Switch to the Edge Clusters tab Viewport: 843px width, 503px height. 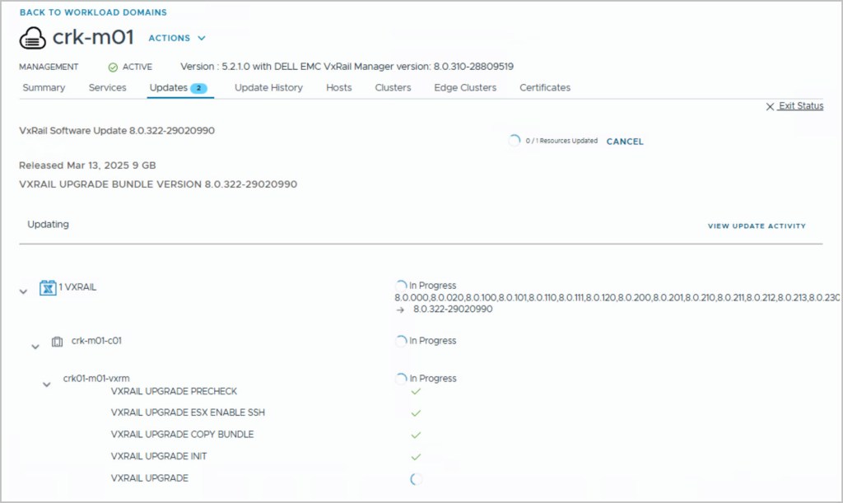[465, 87]
